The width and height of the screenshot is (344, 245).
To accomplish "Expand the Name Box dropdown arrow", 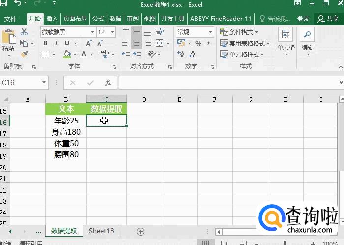I will [44, 83].
